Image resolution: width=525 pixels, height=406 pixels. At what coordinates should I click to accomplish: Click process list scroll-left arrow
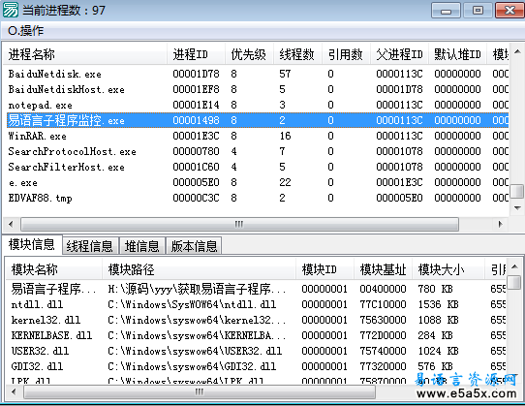[x=11, y=224]
